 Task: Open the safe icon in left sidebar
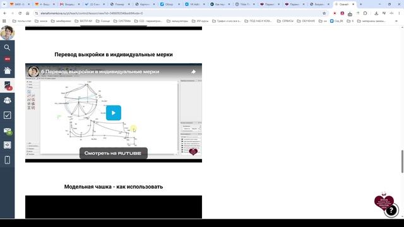[x=7, y=145]
